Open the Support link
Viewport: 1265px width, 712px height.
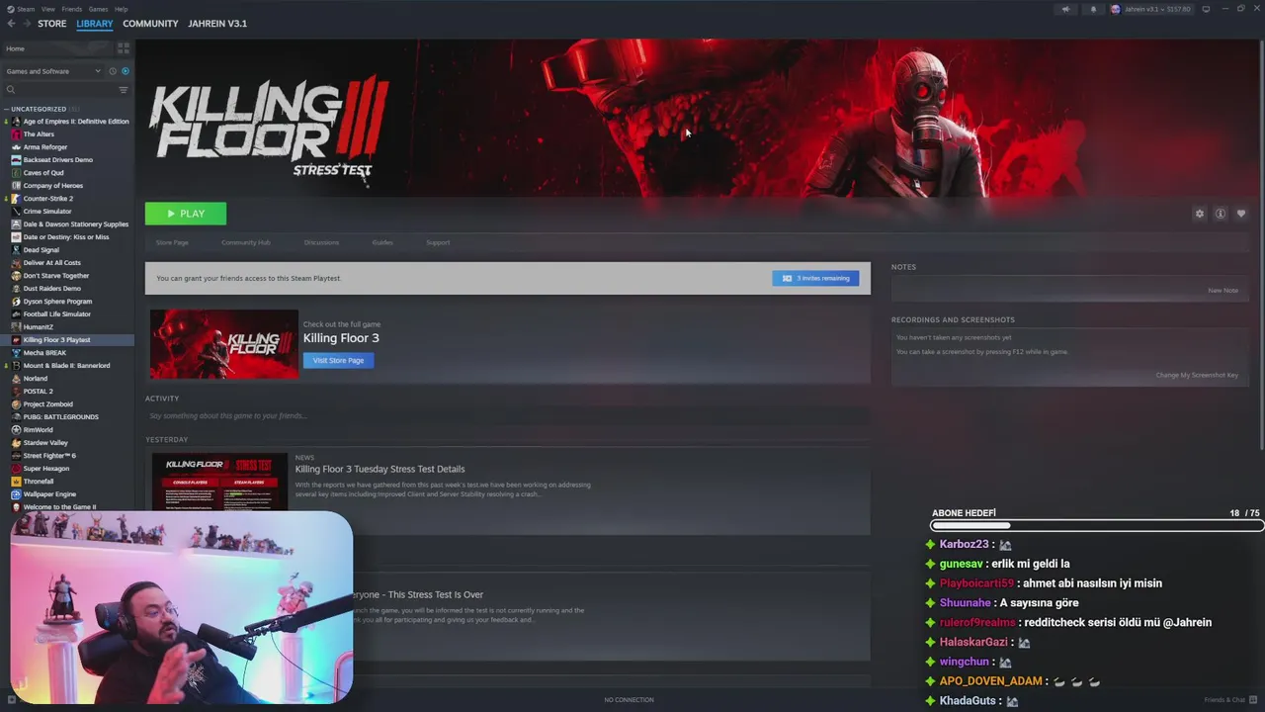pos(438,242)
